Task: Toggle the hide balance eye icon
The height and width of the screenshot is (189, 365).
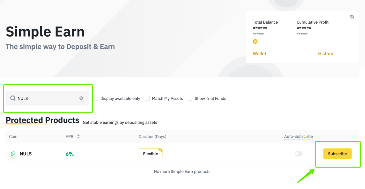Action: pos(352,17)
